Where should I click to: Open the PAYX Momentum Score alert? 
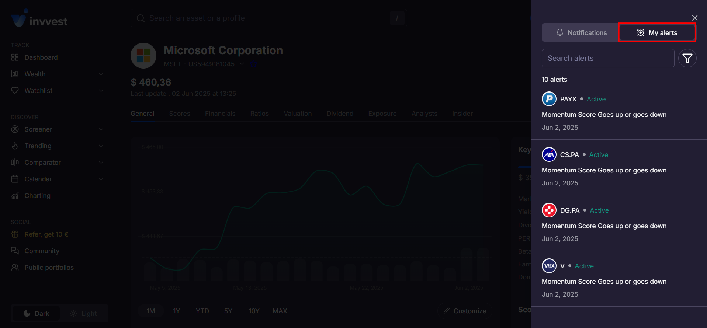[x=619, y=112]
